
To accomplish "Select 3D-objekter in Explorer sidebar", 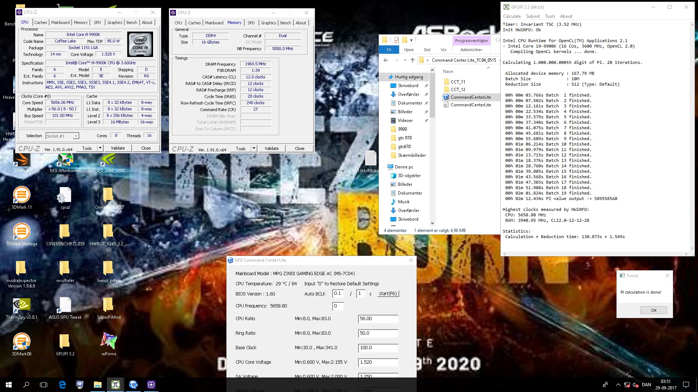I will pos(409,176).
